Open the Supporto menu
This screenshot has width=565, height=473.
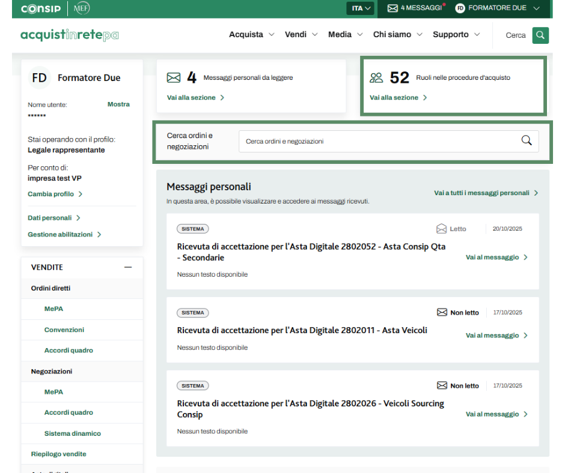click(456, 35)
